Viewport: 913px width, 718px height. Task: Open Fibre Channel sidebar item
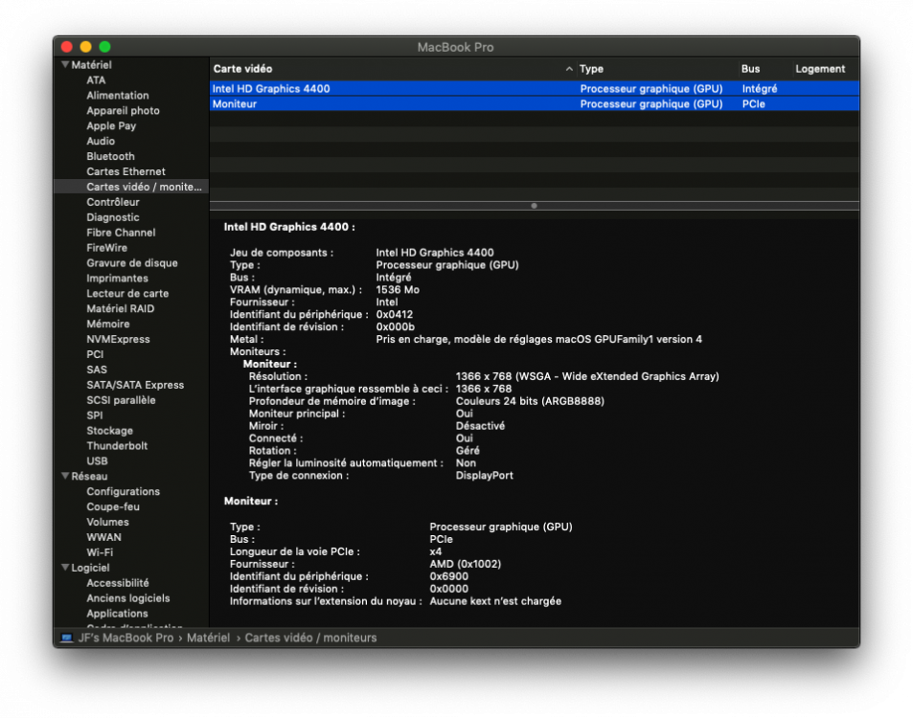[121, 233]
